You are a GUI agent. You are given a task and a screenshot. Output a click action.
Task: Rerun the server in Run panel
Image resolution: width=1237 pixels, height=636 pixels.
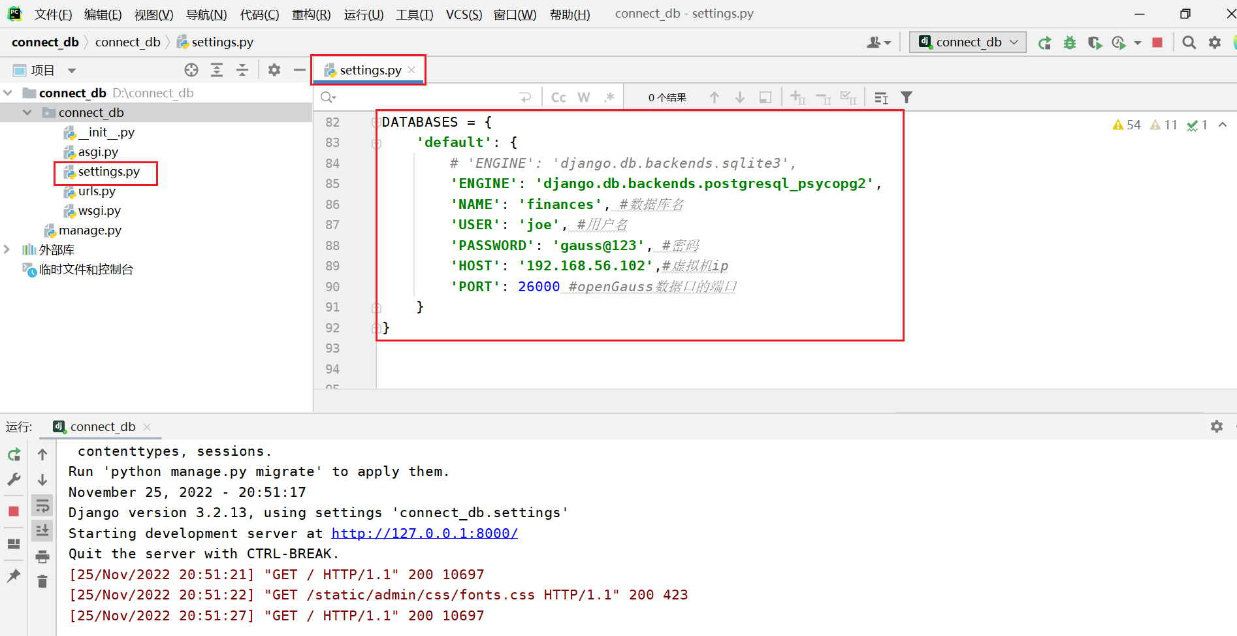[14, 454]
